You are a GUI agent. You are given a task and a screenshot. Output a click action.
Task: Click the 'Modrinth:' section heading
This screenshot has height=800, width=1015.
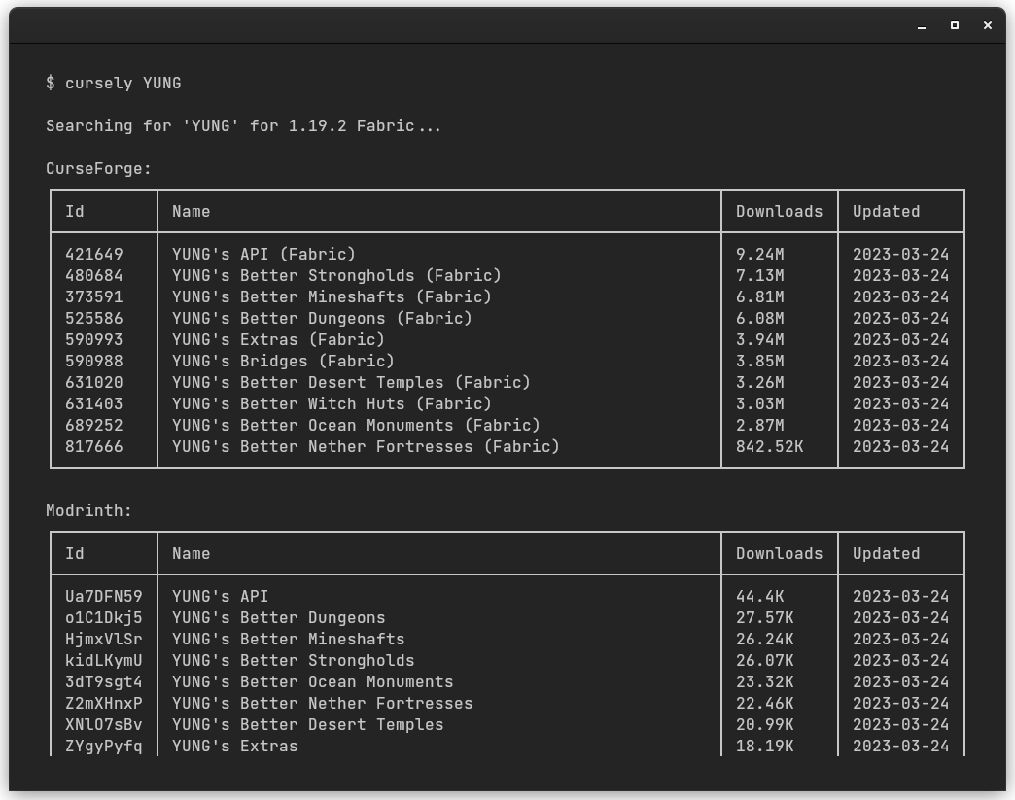click(x=88, y=510)
